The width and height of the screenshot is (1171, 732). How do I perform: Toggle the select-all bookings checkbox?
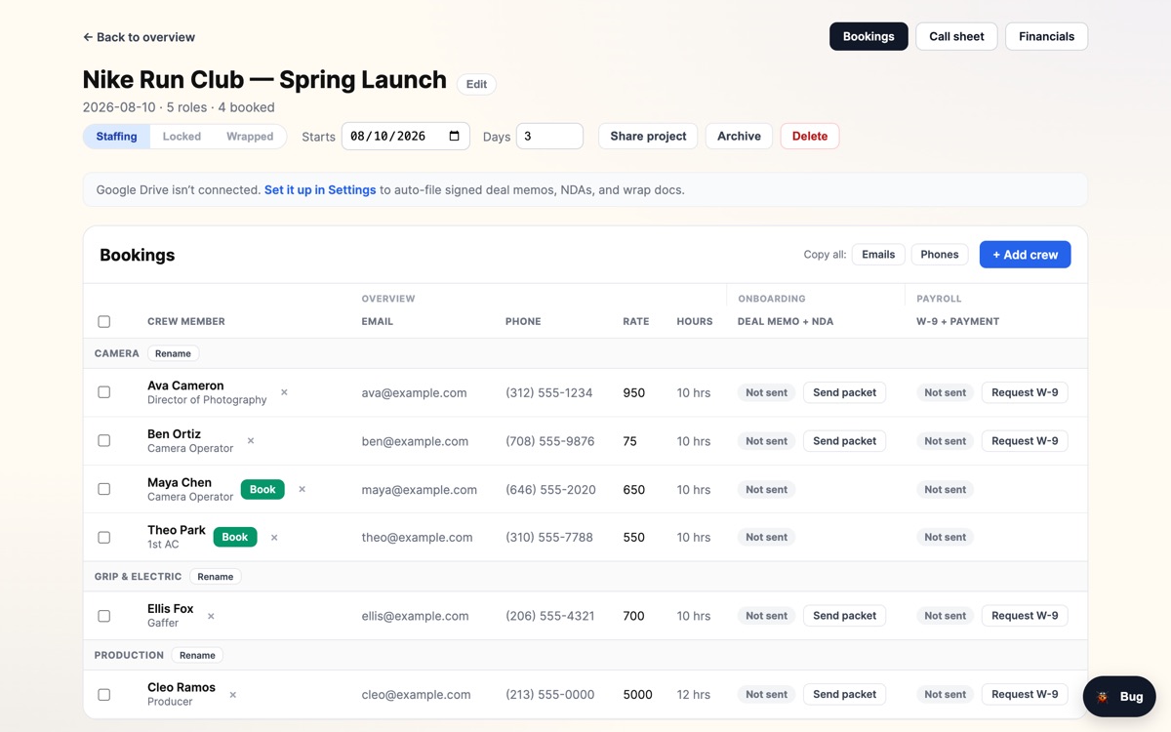click(104, 321)
